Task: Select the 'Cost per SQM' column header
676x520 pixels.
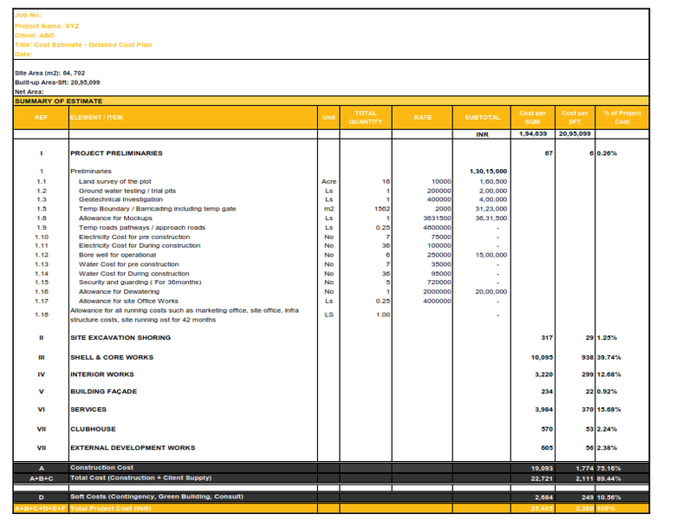Action: pos(533,117)
